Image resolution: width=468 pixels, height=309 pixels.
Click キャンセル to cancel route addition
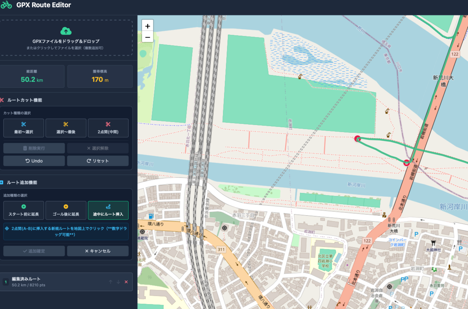(x=98, y=251)
